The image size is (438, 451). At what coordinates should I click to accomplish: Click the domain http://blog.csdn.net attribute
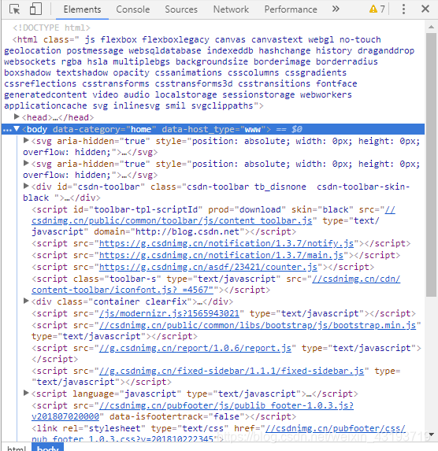[x=169, y=232]
